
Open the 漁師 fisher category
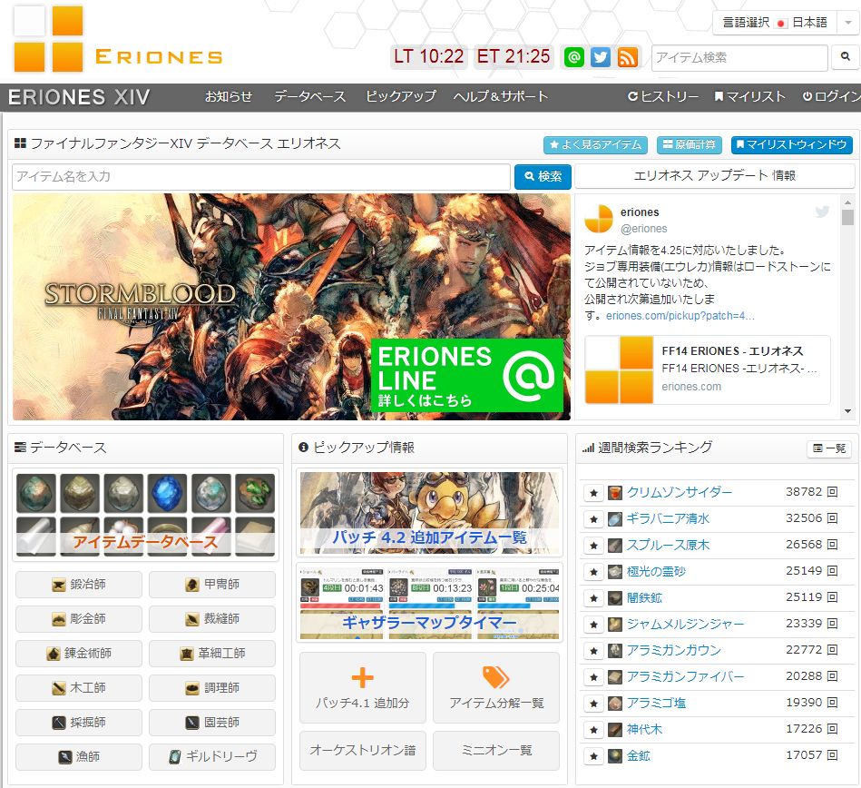coord(79,757)
